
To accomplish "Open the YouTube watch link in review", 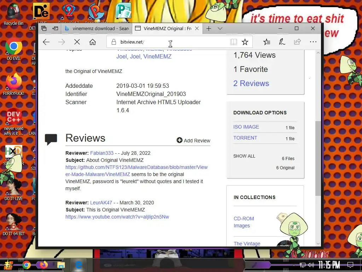I will click(x=117, y=217).
